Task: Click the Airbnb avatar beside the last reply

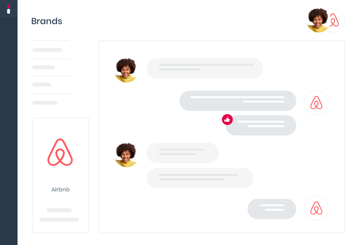Action: [316, 208]
